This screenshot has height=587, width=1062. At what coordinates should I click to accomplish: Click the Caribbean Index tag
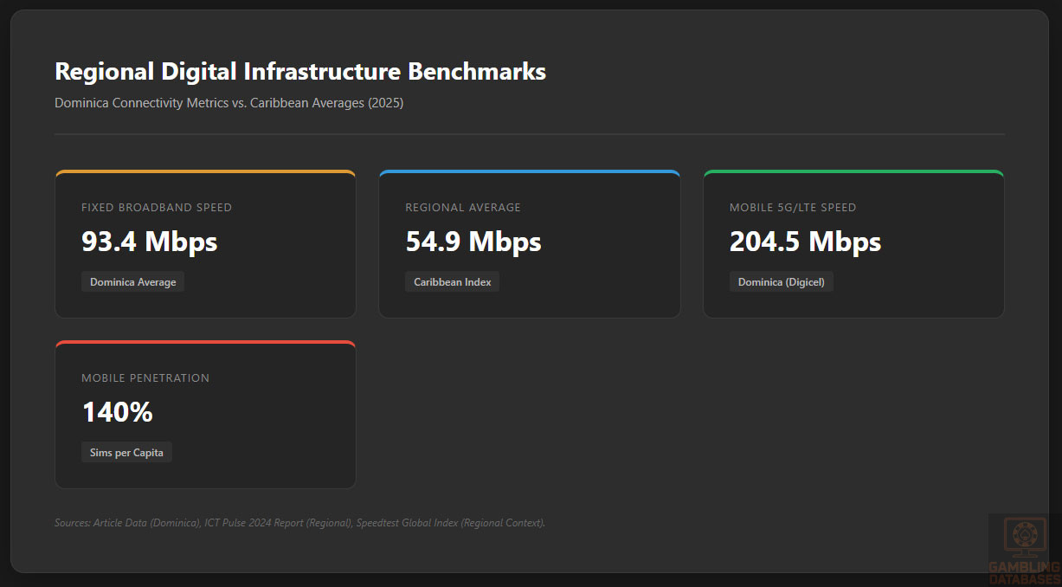452,282
